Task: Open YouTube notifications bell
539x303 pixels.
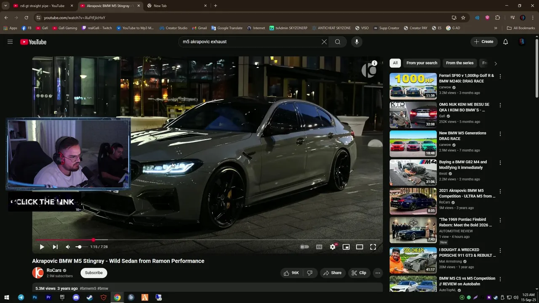Action: point(506,42)
